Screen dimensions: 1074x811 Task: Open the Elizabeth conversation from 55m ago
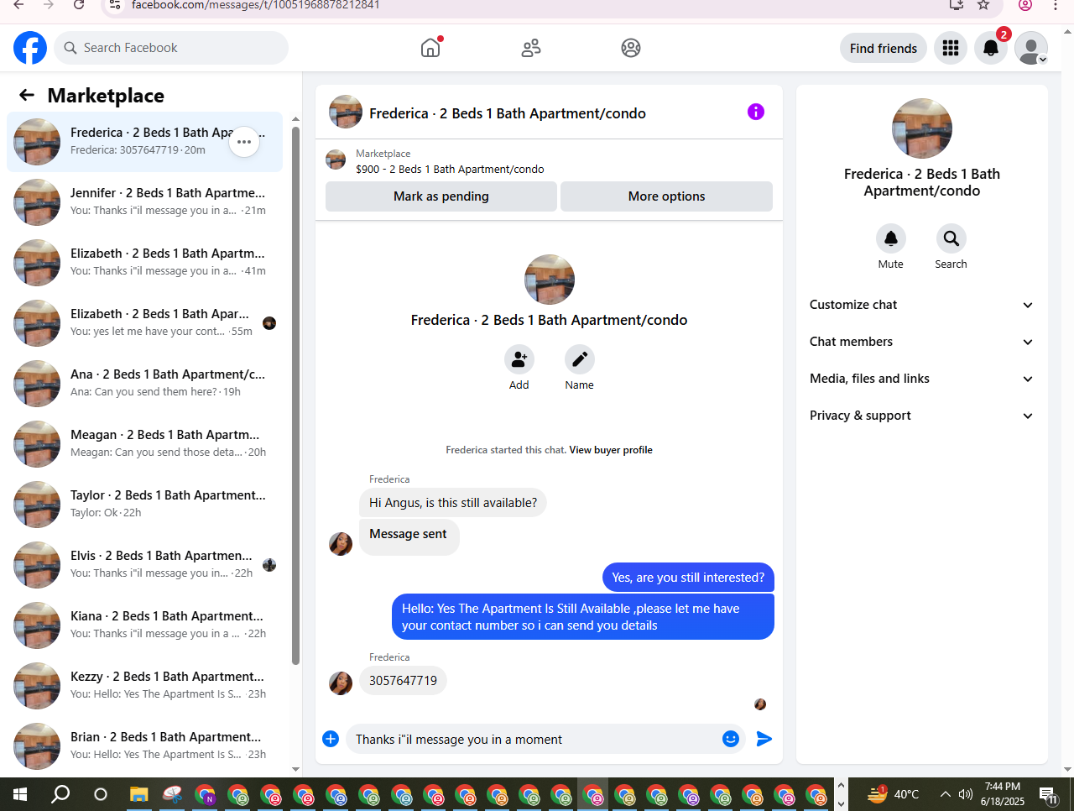point(145,323)
